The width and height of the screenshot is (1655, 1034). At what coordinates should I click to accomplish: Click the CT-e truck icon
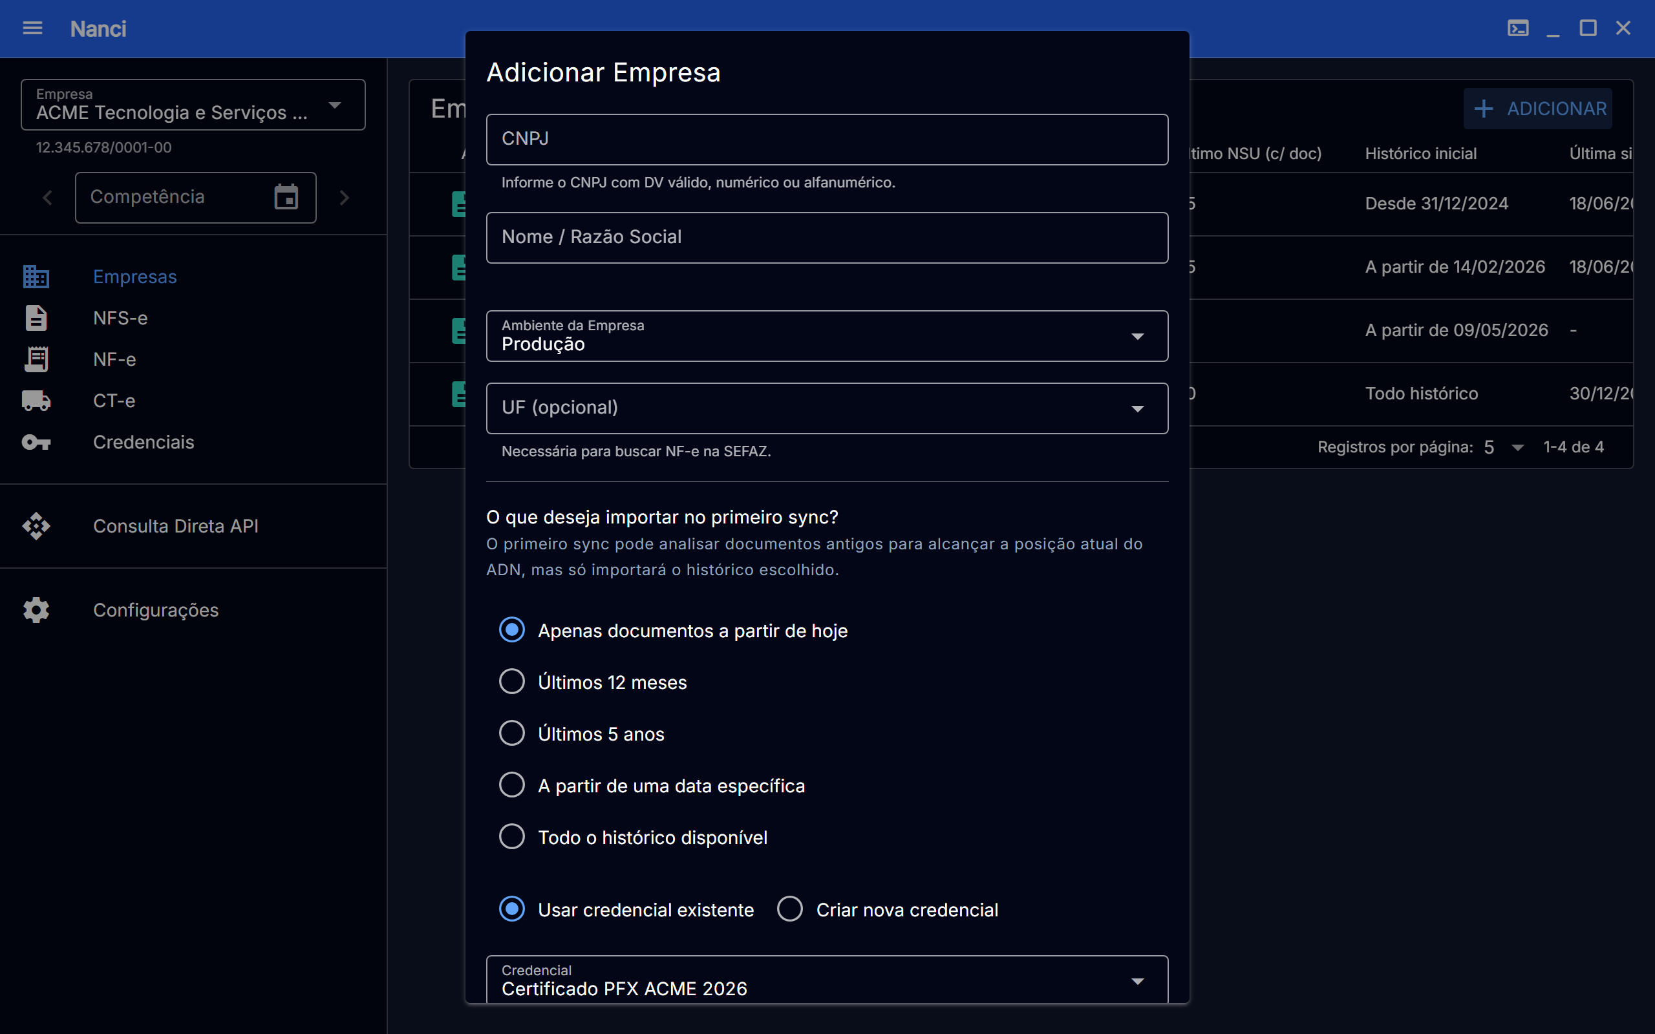click(36, 401)
